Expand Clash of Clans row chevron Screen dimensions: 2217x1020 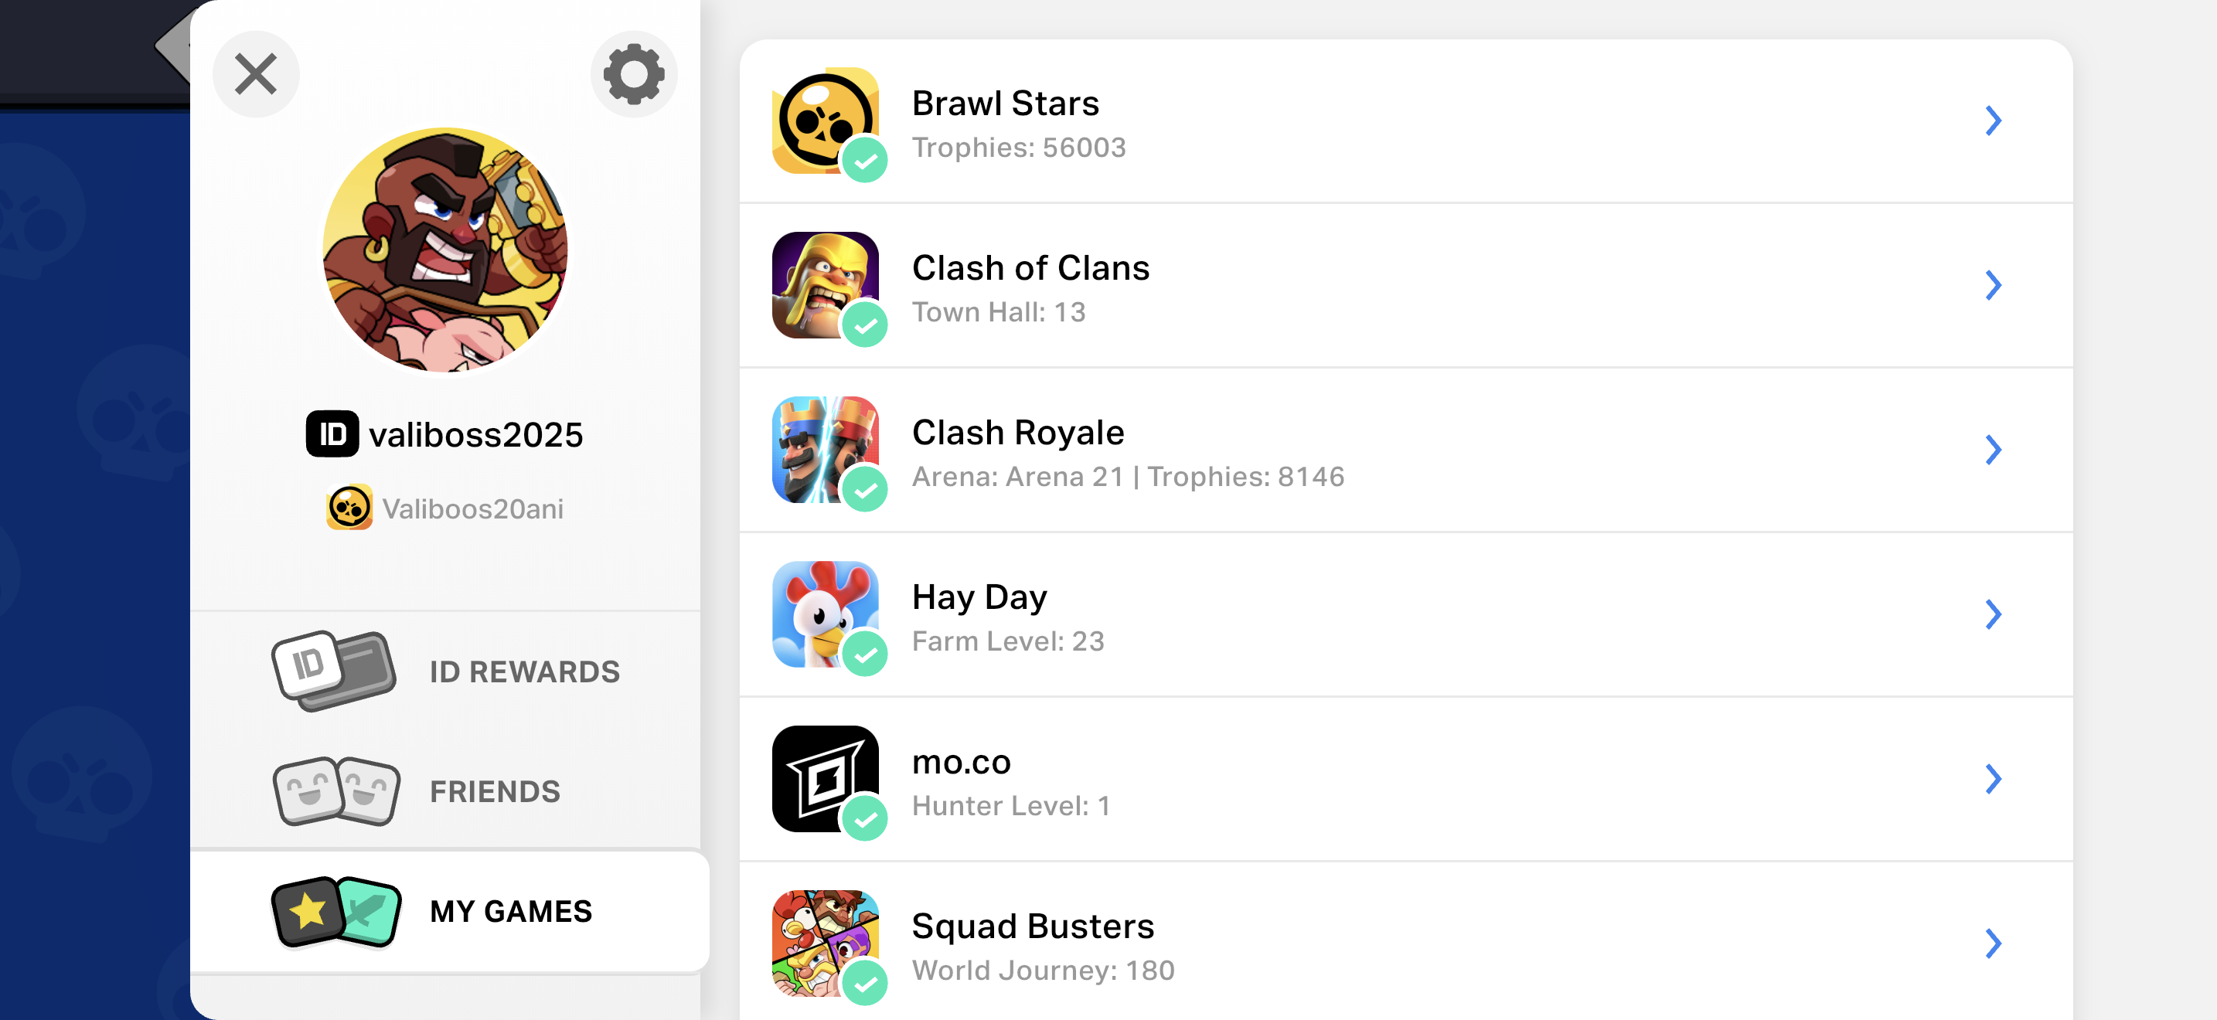click(1994, 284)
